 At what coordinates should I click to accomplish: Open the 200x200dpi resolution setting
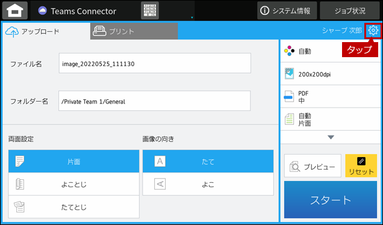point(331,74)
